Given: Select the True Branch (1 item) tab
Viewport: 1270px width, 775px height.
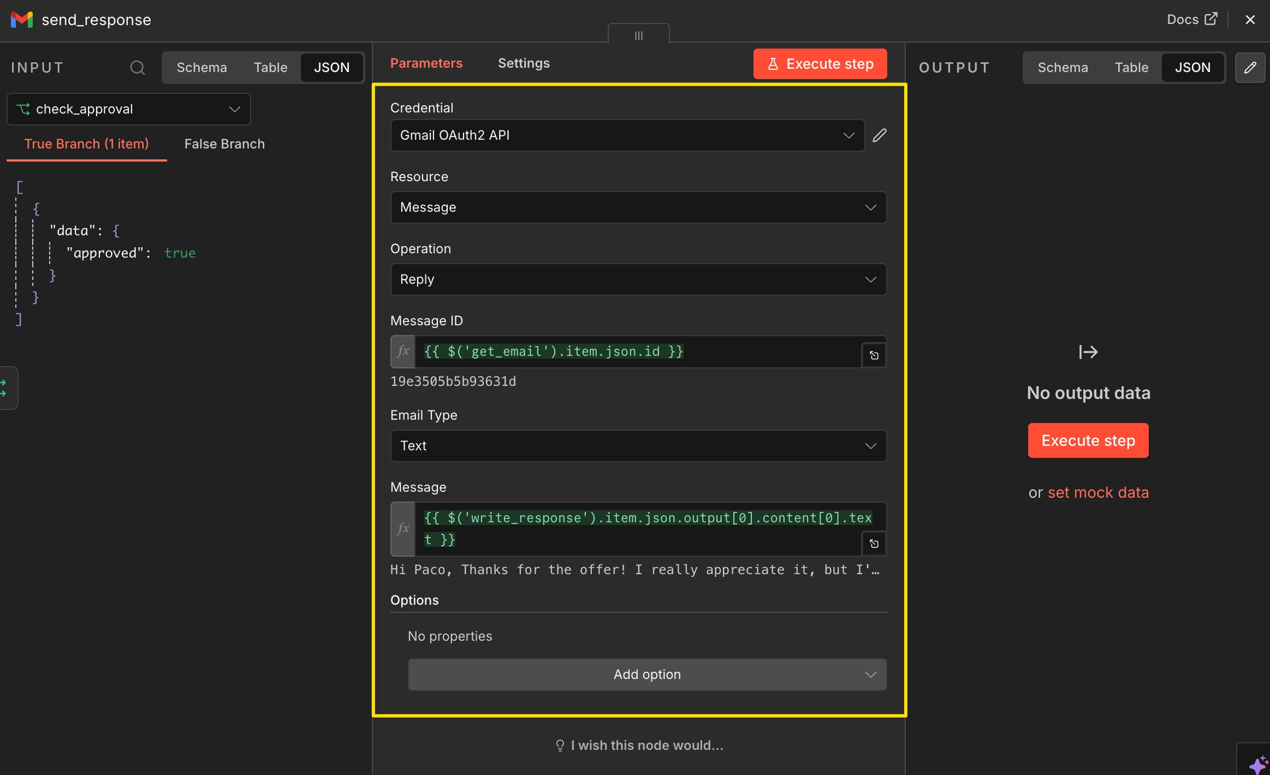Looking at the screenshot, I should tap(86, 144).
